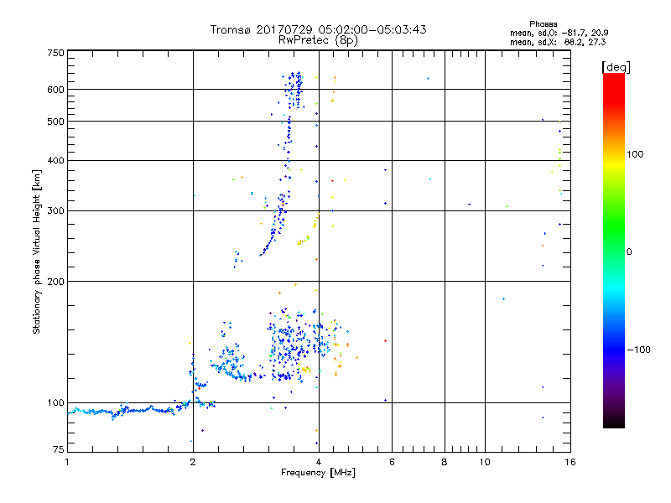The height and width of the screenshot is (503, 671).
Task: Click the x-axis label 1
Action: 67,462
